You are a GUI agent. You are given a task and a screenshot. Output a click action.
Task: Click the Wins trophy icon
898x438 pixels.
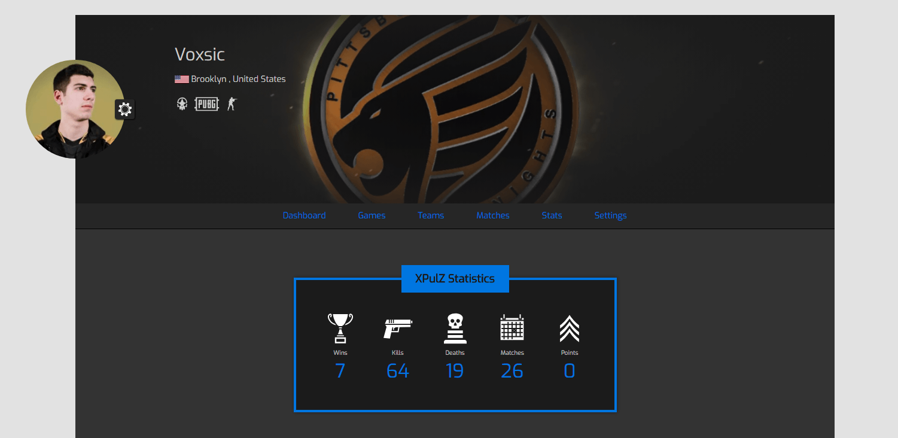point(340,328)
